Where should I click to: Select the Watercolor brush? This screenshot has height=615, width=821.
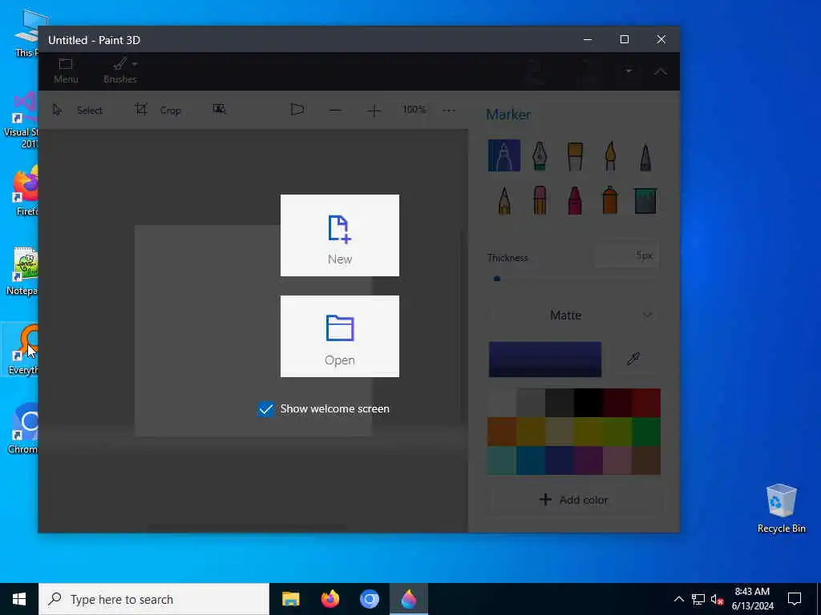610,155
